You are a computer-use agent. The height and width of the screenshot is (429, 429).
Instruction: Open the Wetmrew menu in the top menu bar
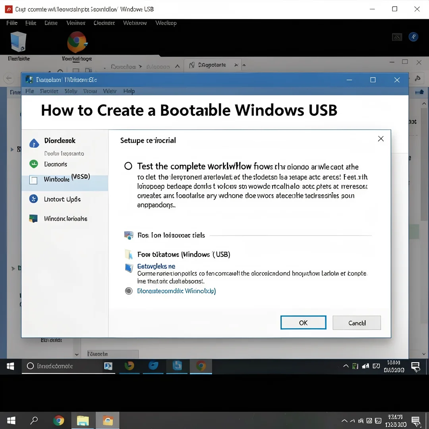135,23
